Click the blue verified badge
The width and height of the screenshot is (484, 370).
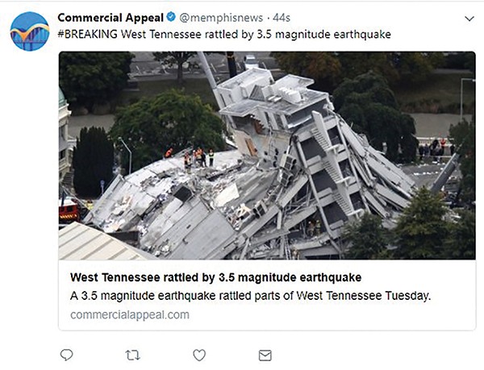pyautogui.click(x=171, y=17)
